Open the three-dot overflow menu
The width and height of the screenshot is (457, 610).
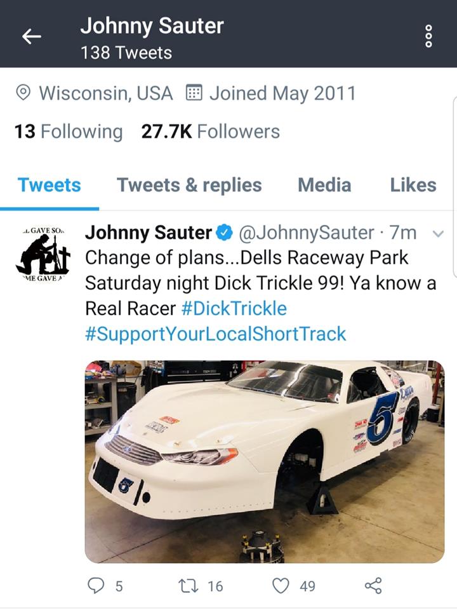pos(428,36)
